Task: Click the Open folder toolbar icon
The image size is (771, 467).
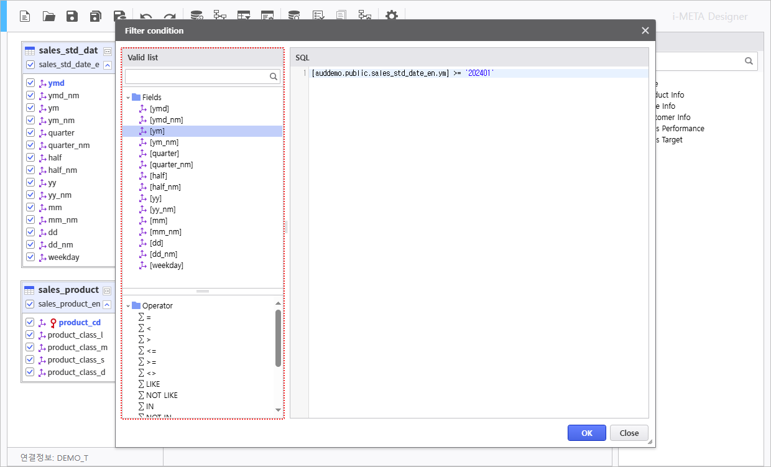Action: pyautogui.click(x=48, y=16)
